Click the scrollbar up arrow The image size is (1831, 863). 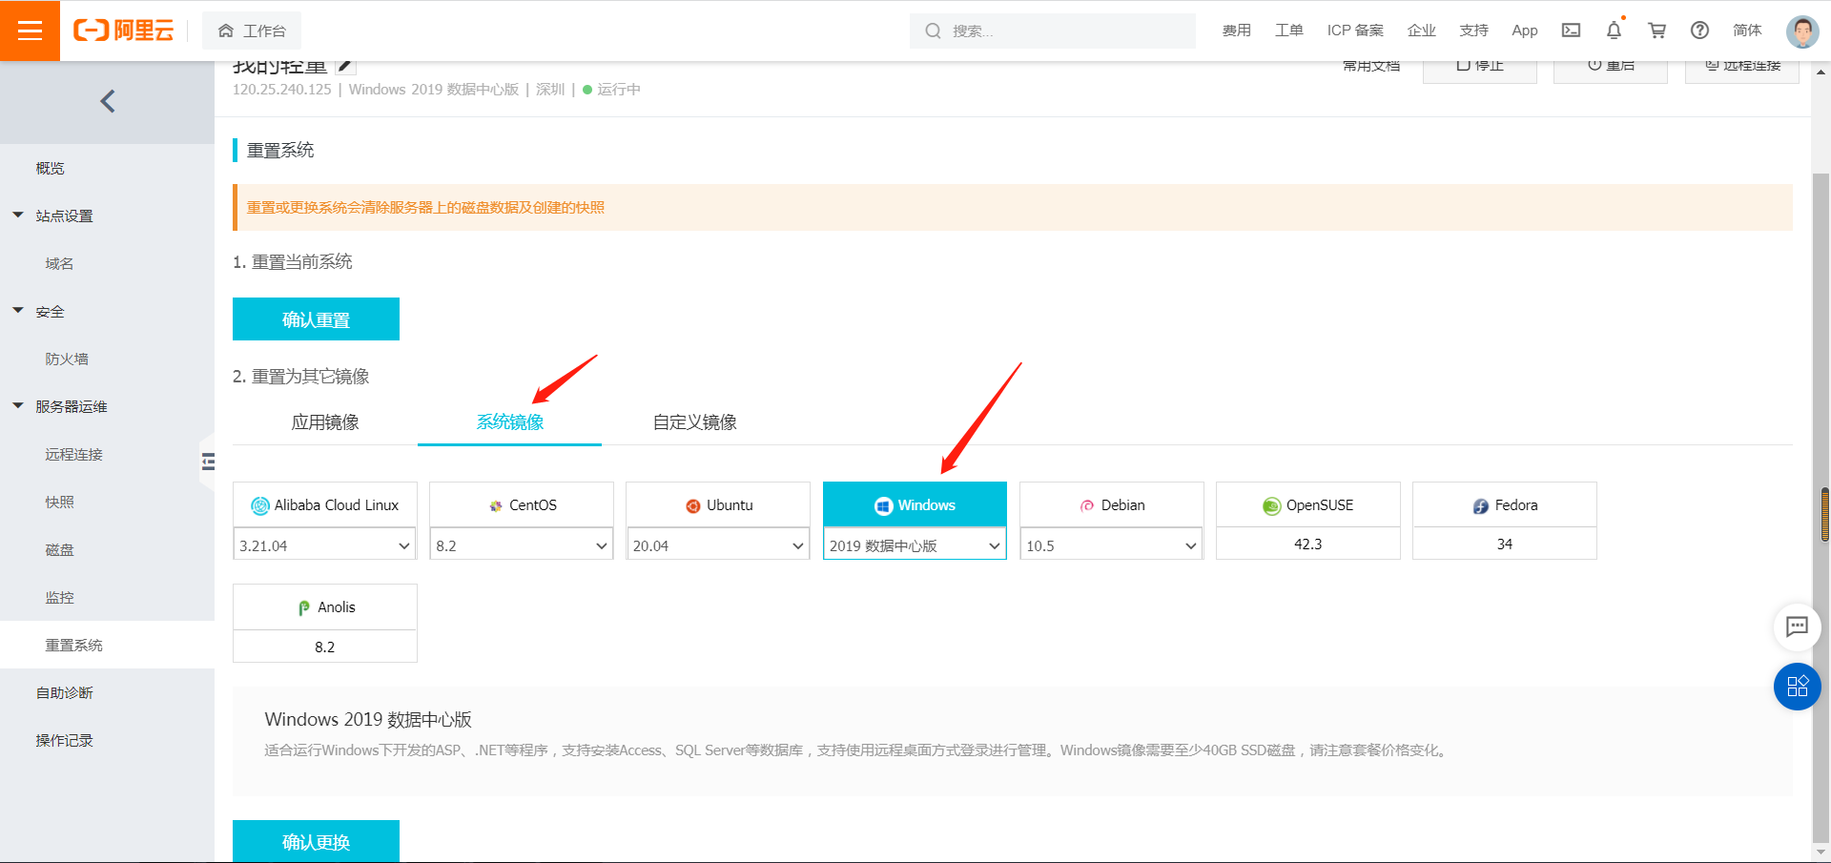coord(1821,72)
